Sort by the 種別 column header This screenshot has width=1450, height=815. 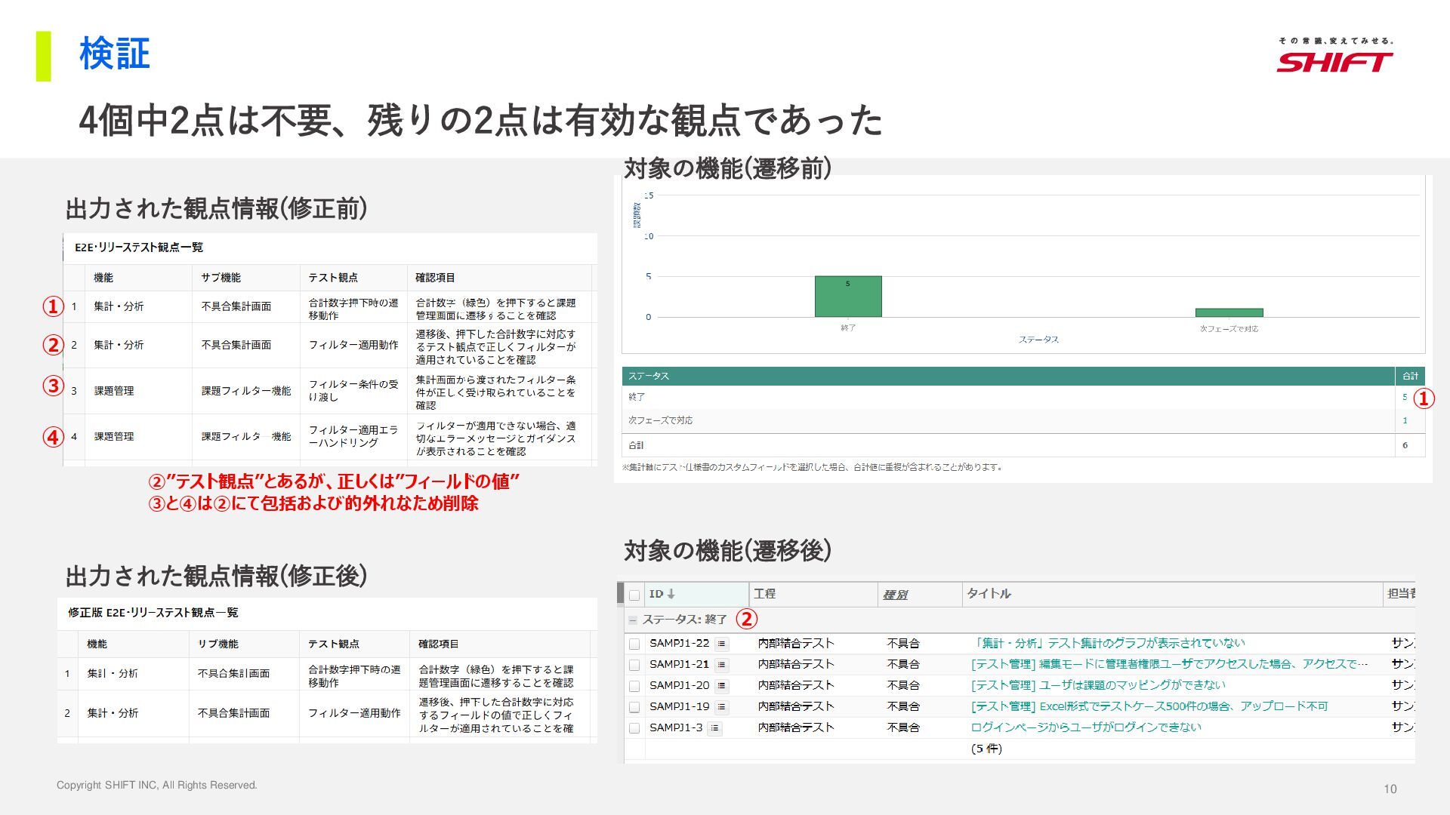(x=895, y=595)
